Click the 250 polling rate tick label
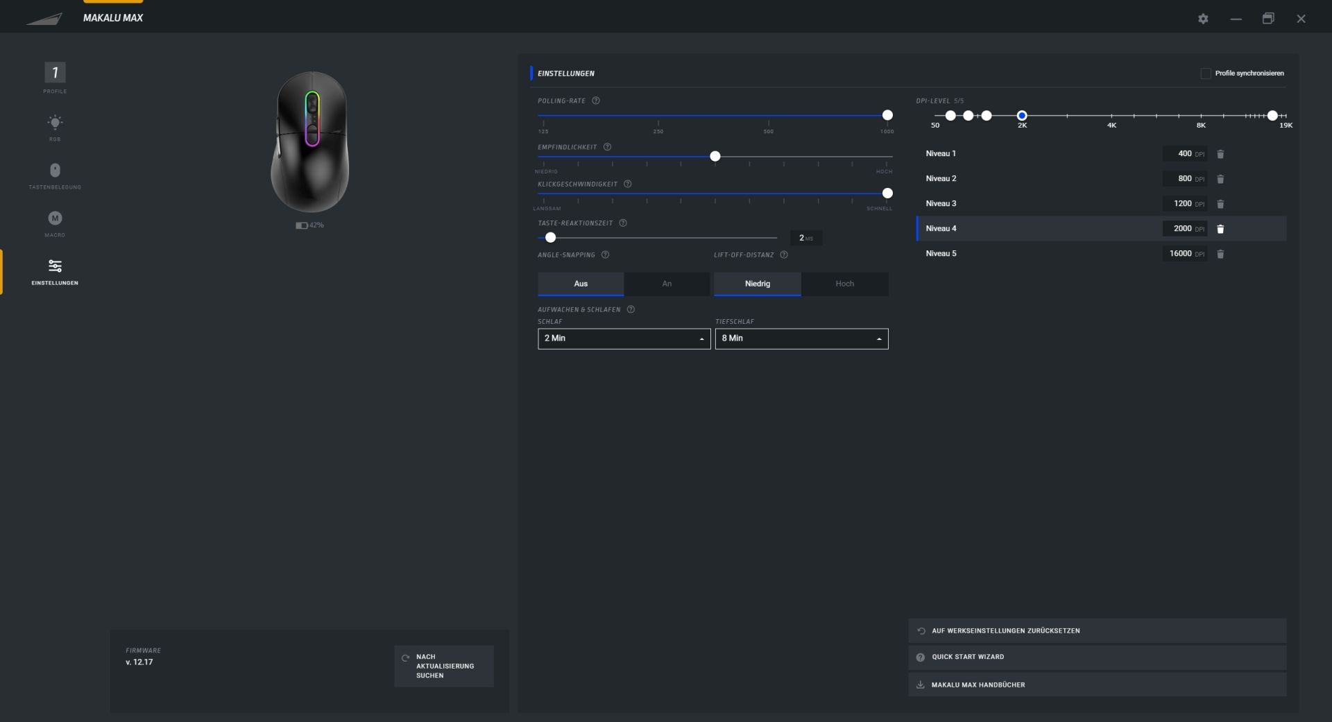Screen dimensions: 1332x722 pos(658,132)
